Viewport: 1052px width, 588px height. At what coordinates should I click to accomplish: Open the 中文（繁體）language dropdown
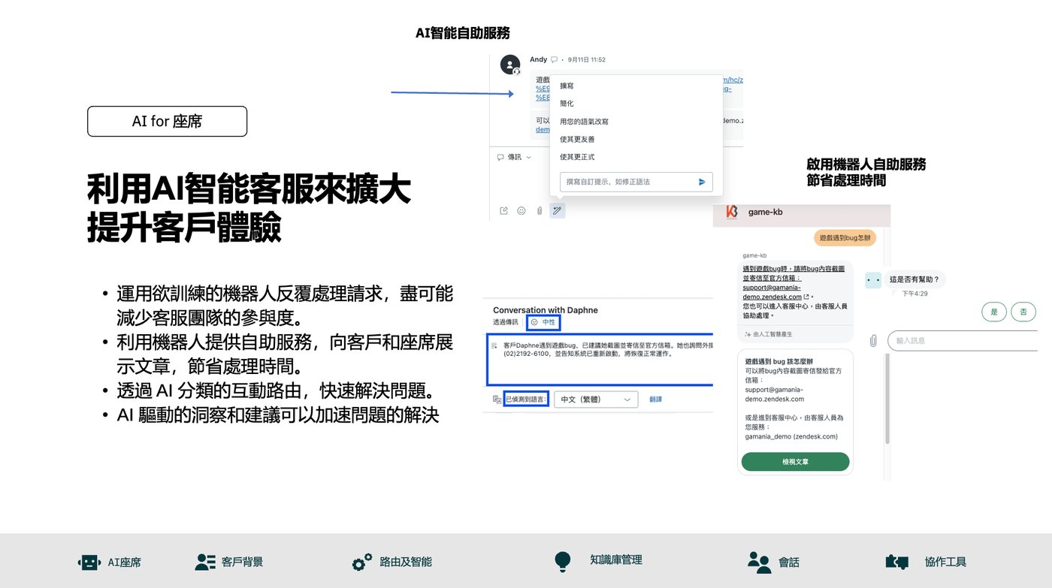pyautogui.click(x=596, y=400)
